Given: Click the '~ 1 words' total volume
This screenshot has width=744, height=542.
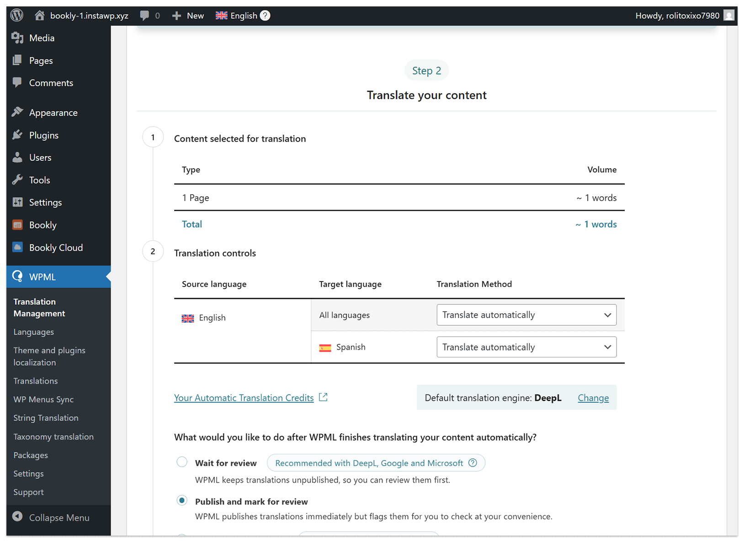Looking at the screenshot, I should pyautogui.click(x=596, y=224).
